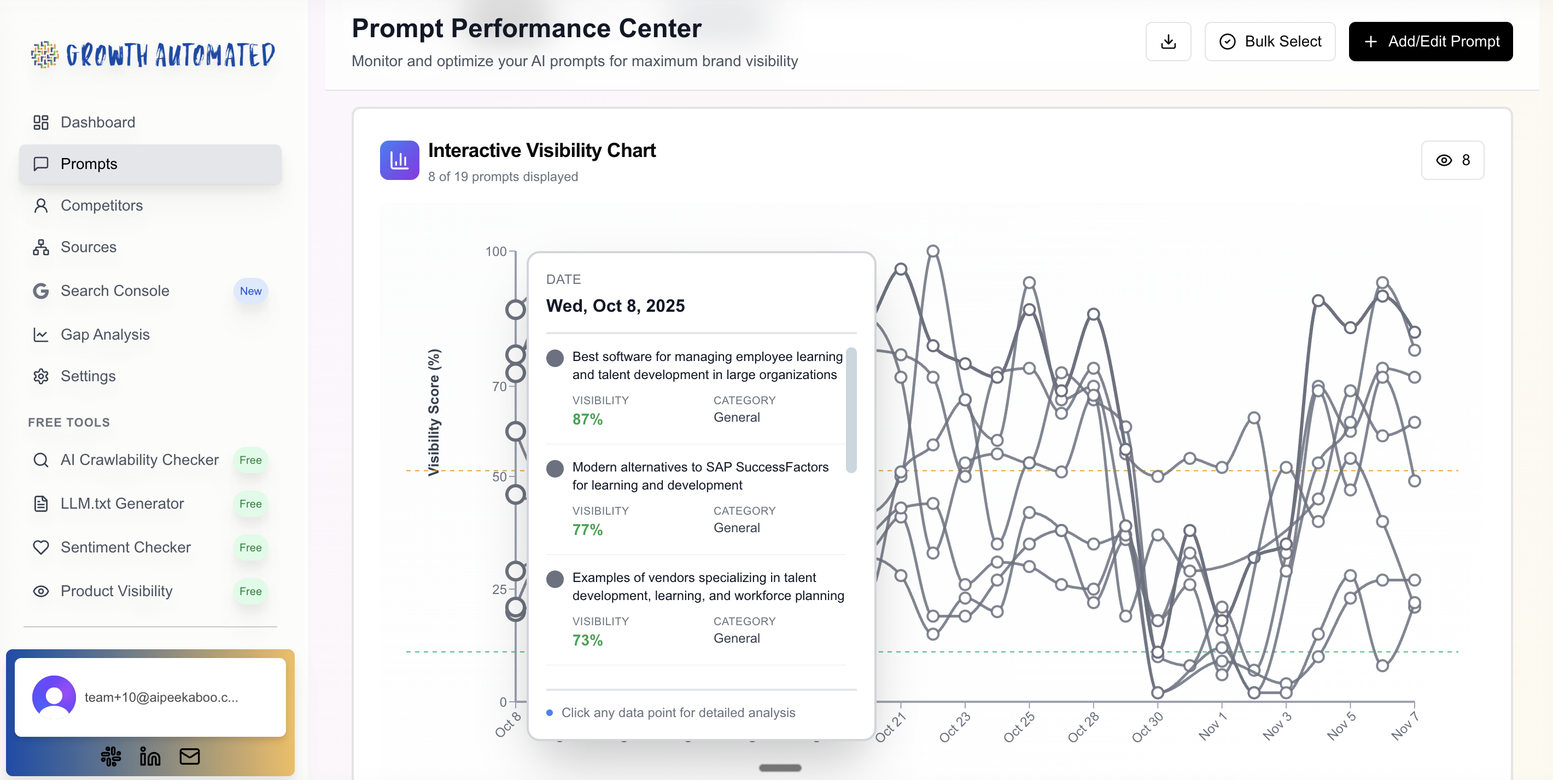Click the Search Console Google icon

click(x=41, y=291)
